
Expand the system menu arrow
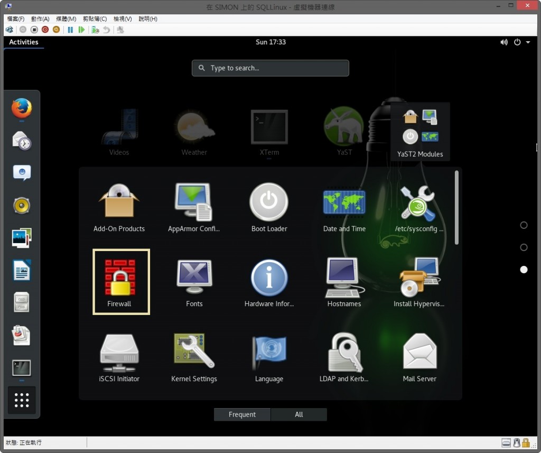tap(528, 42)
